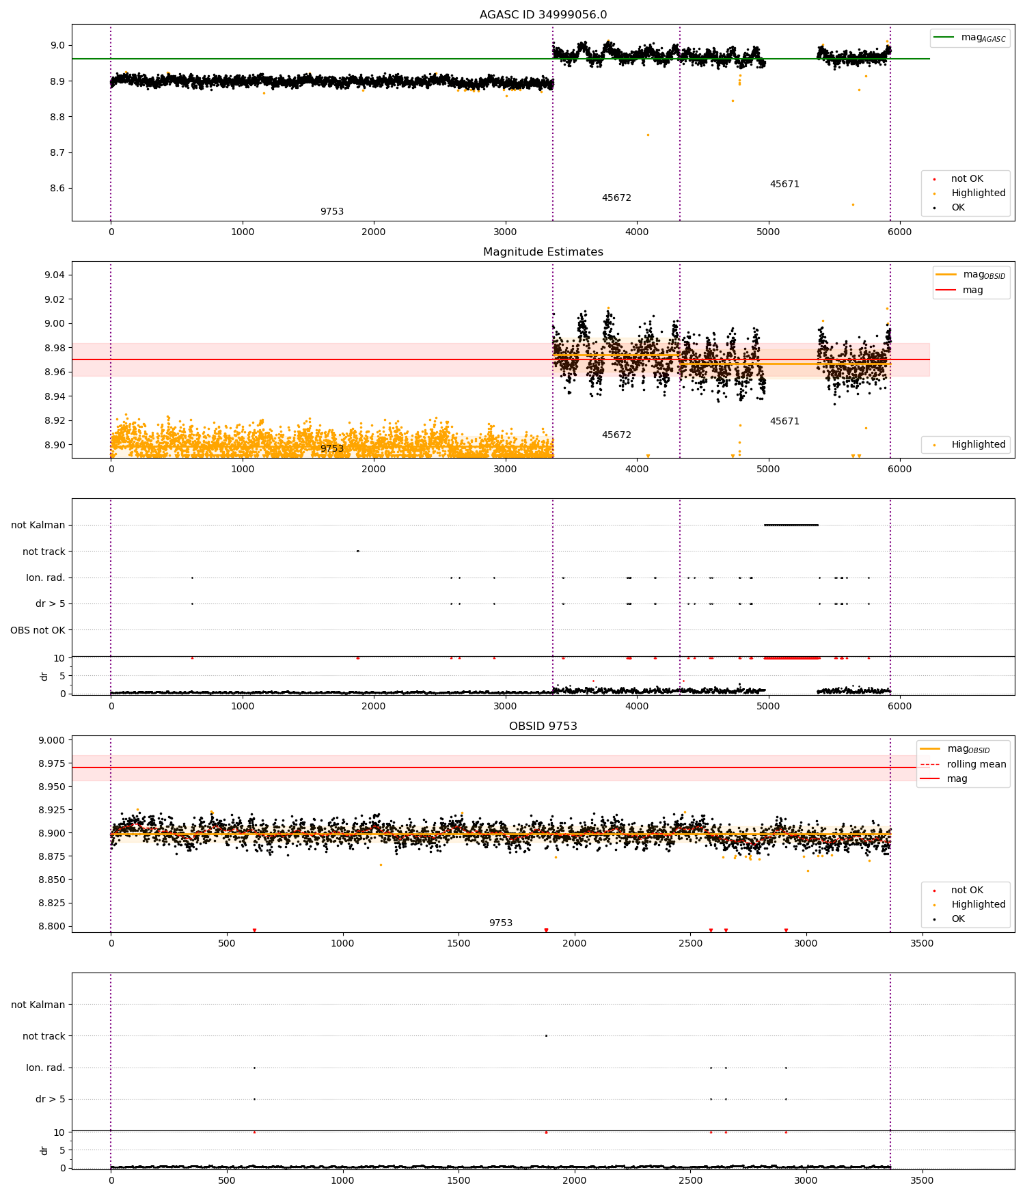Click 'Ion. rad.' label in the third panel
Image resolution: width=1025 pixels, height=1196 pixels.
point(46,577)
